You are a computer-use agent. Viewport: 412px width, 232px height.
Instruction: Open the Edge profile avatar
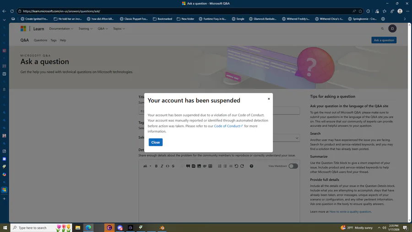(x=400, y=11)
